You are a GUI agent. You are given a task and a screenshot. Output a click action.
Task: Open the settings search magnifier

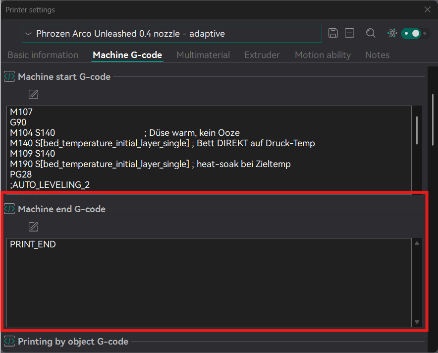(x=371, y=33)
